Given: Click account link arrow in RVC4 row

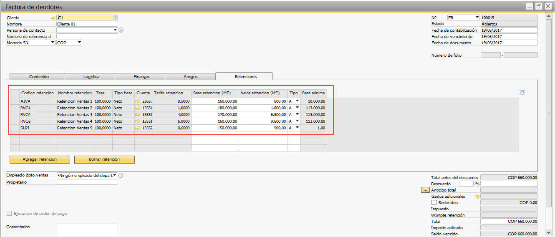Looking at the screenshot, I should pyautogui.click(x=138, y=115).
